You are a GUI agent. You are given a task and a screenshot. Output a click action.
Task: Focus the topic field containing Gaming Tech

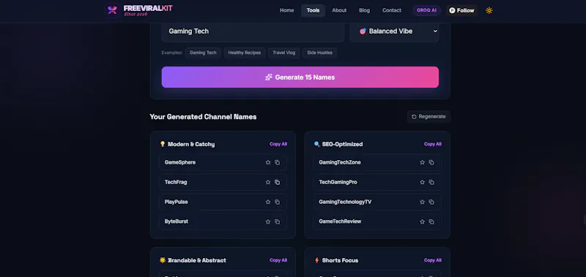253,31
